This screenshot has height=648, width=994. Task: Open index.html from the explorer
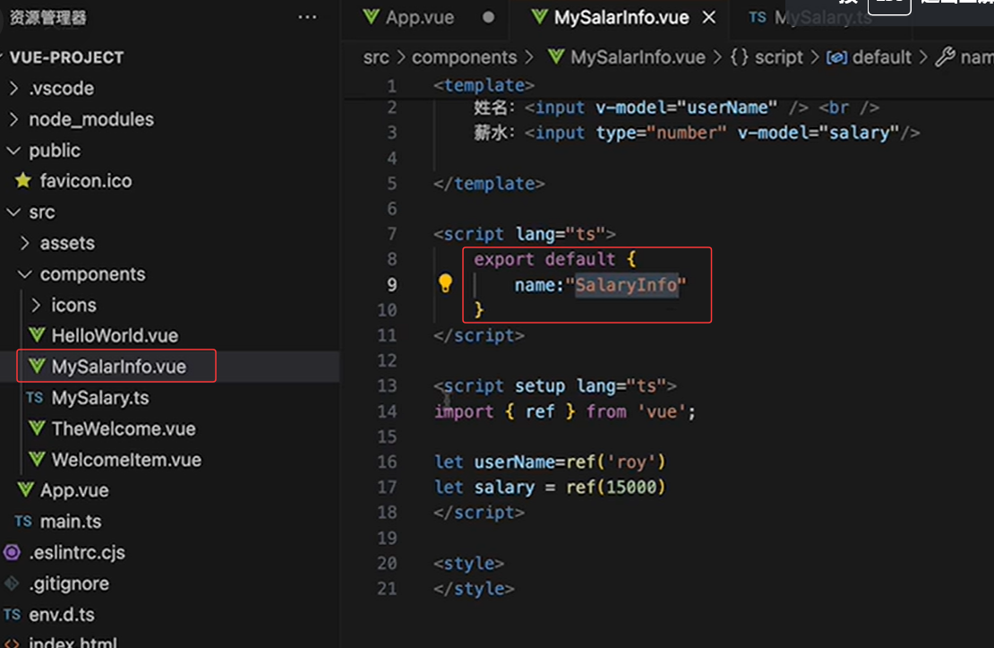pos(73,642)
